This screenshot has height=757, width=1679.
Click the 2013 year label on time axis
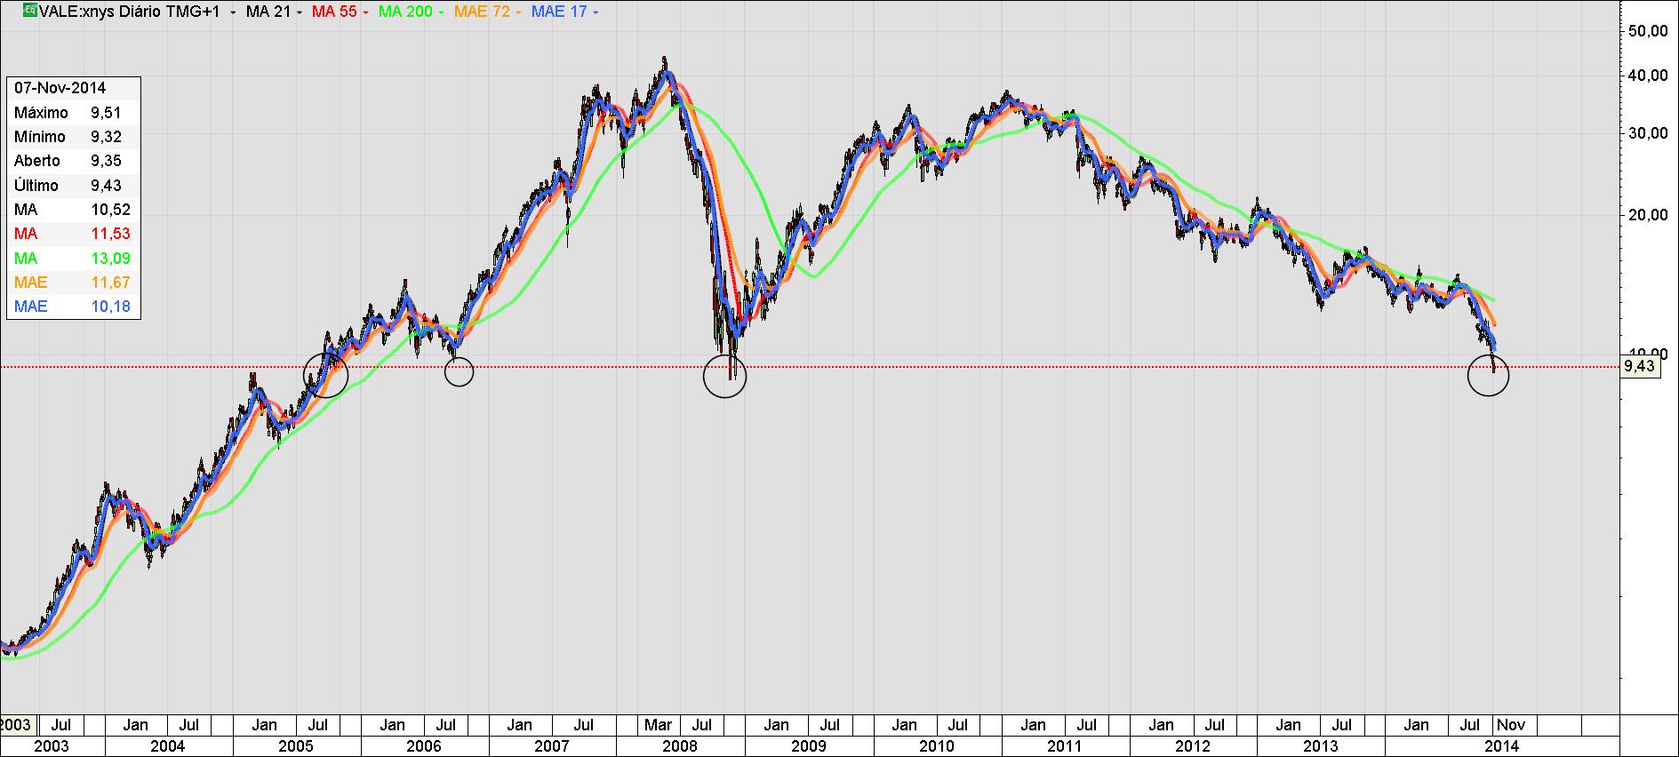(1321, 746)
